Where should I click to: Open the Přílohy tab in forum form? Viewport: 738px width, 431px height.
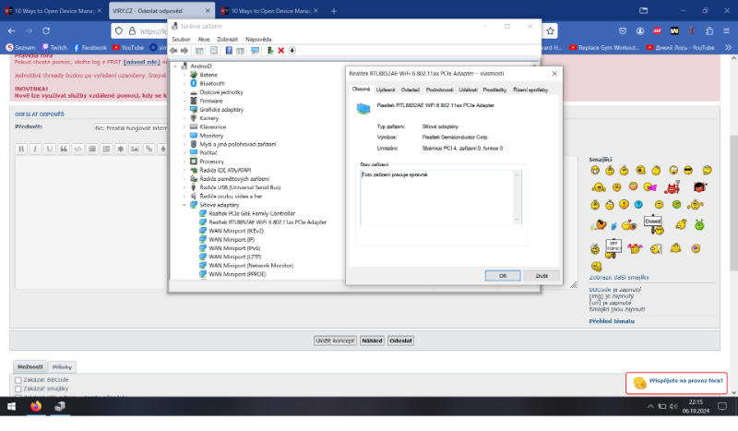(x=62, y=367)
